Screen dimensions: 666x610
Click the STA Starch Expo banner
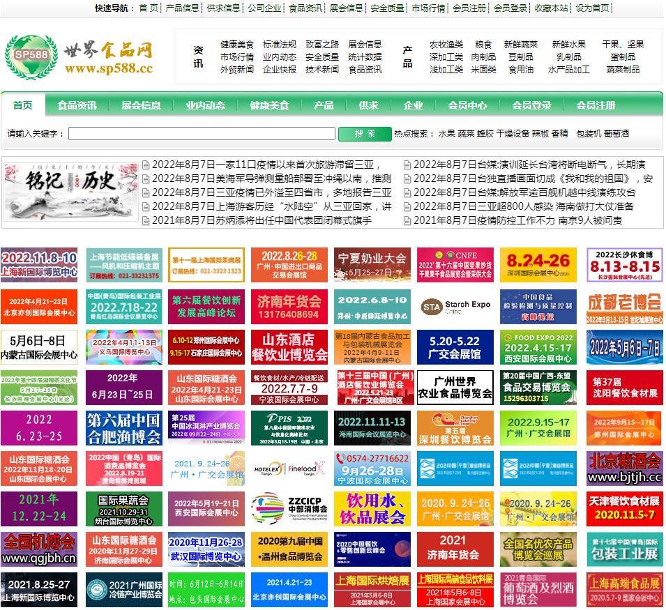pos(455,307)
